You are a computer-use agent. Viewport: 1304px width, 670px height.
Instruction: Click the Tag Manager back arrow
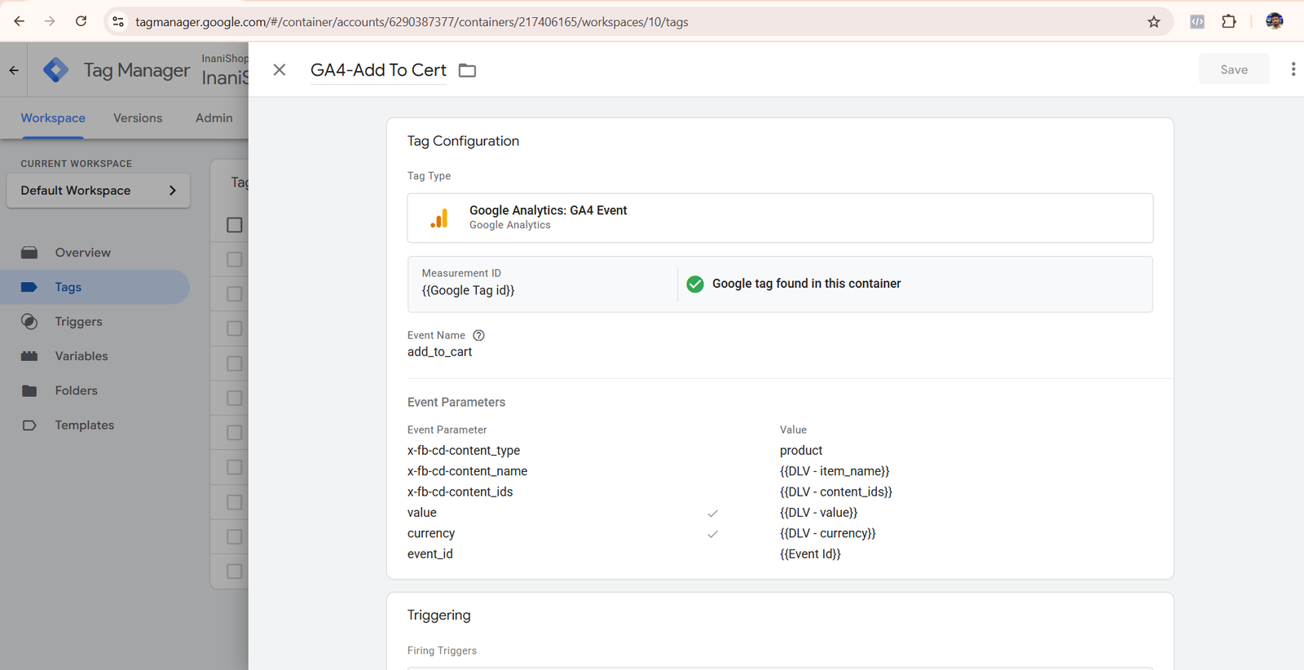tap(14, 70)
